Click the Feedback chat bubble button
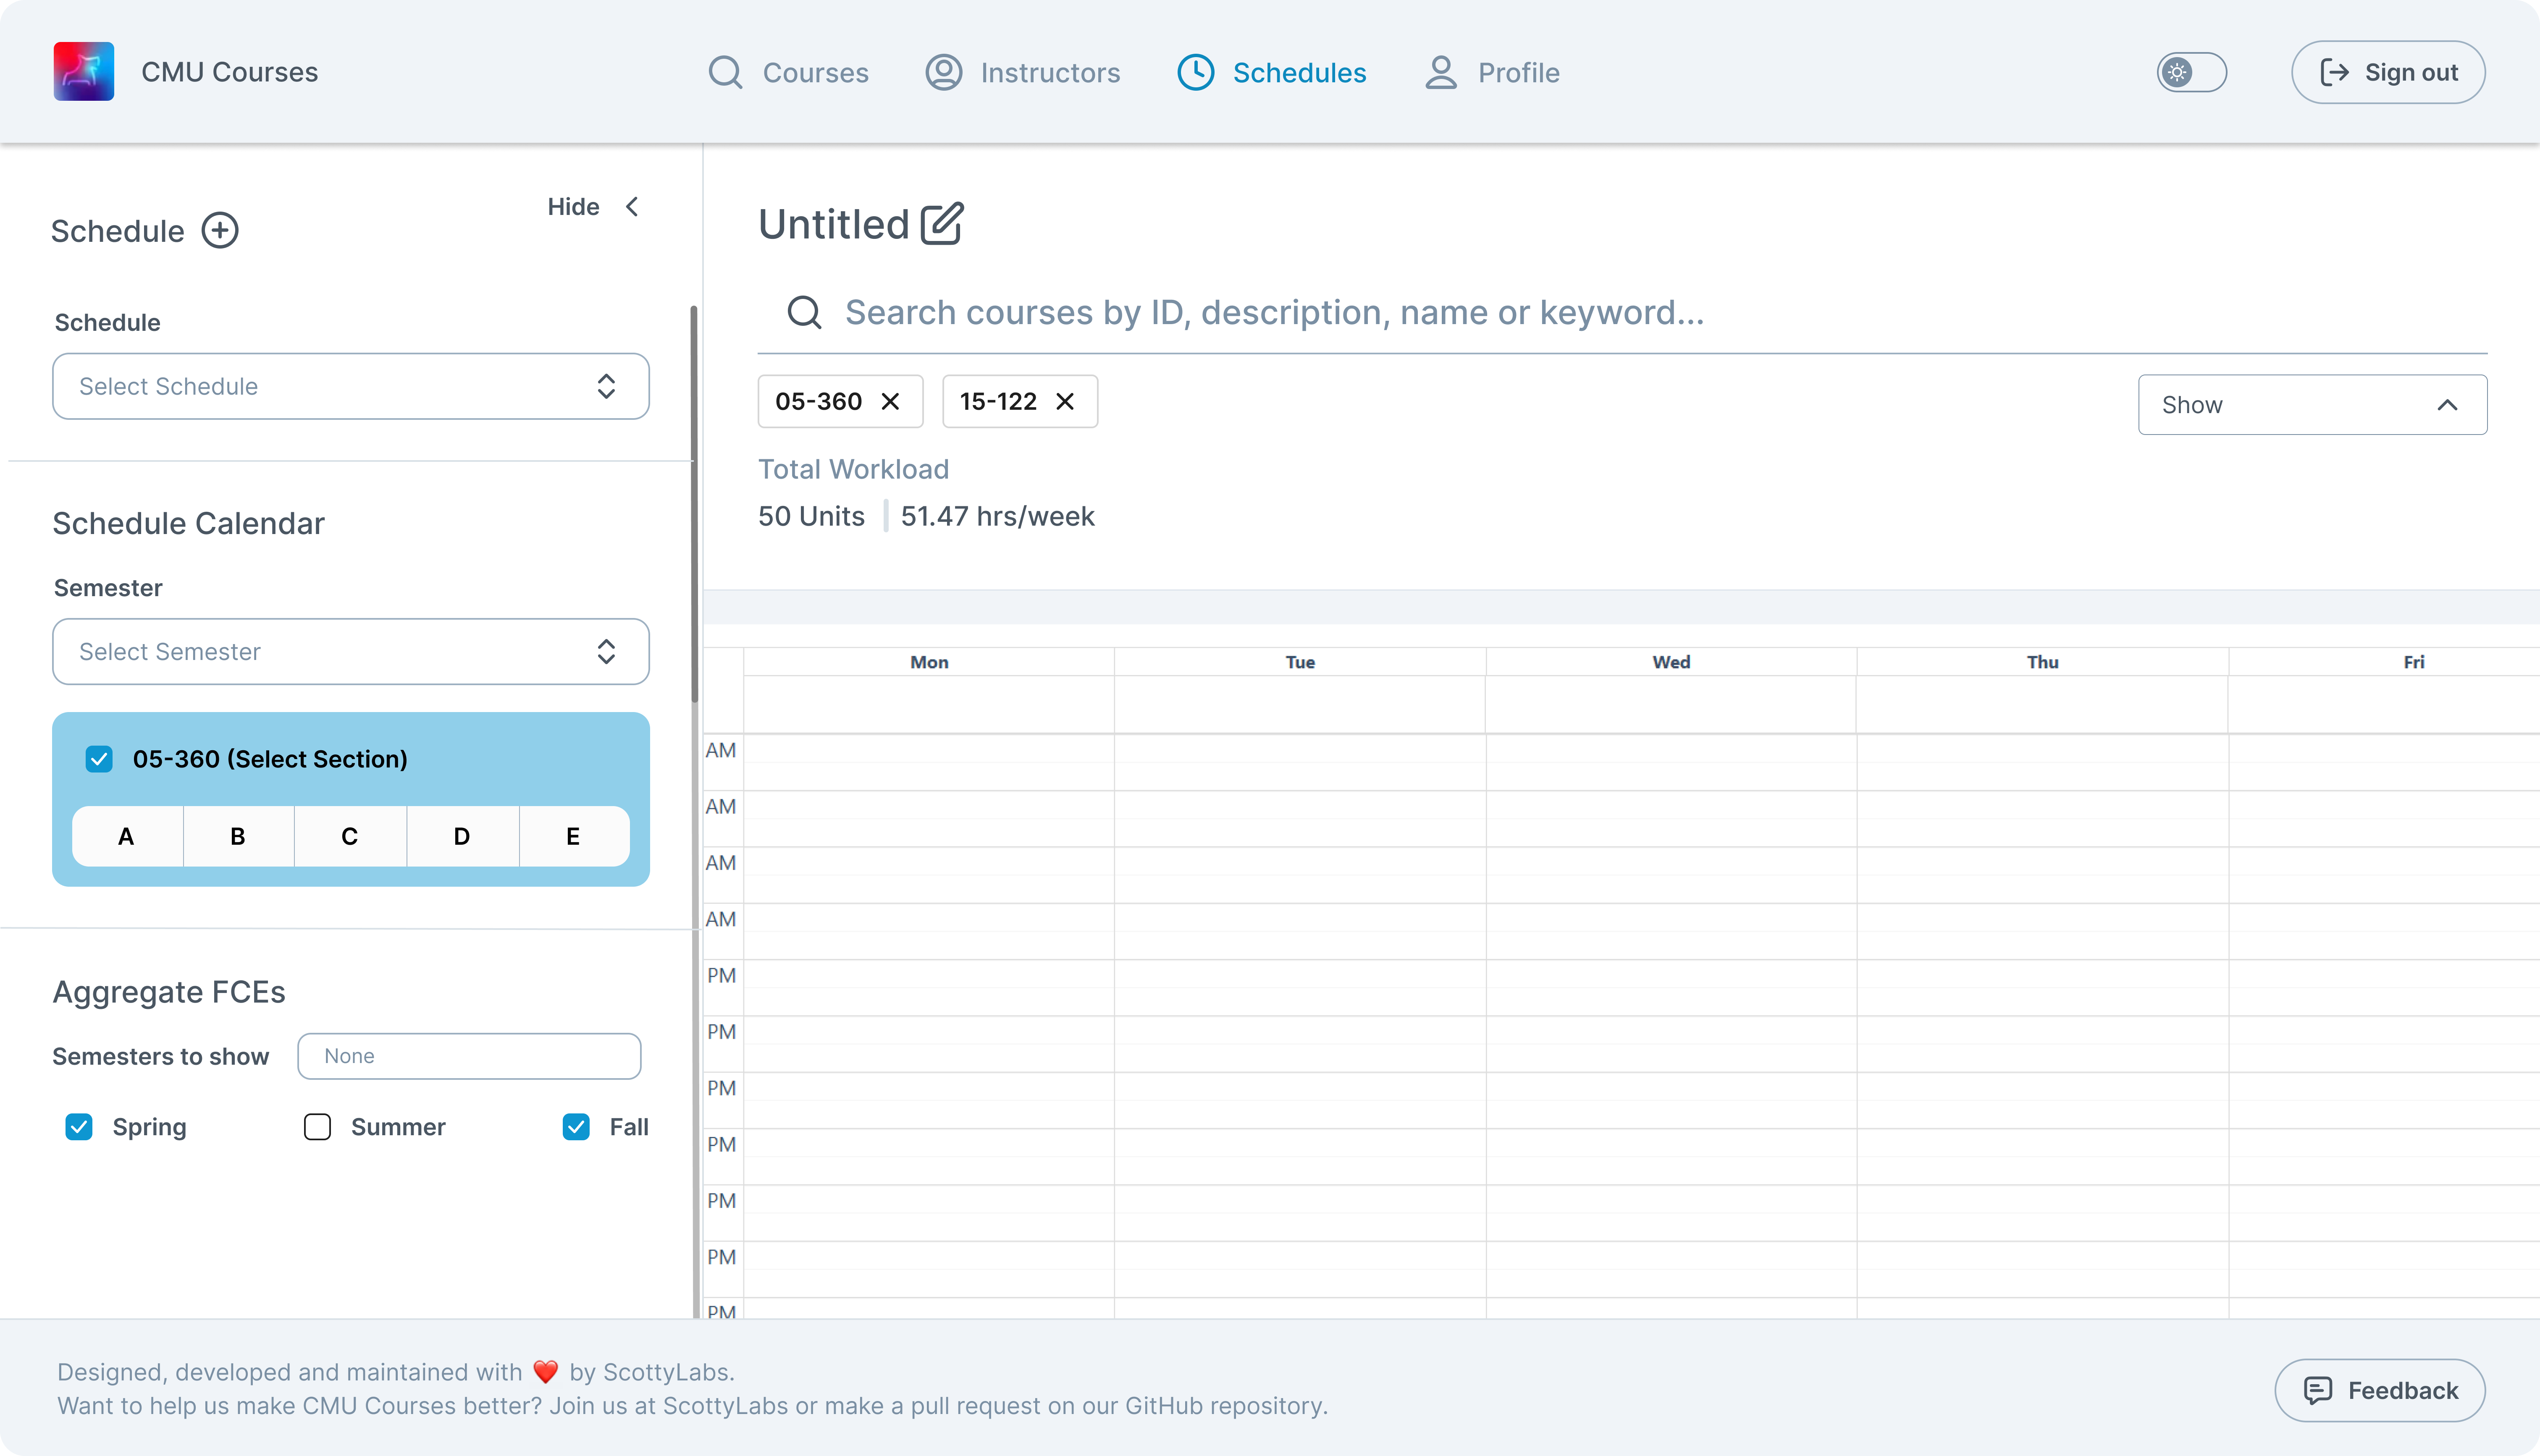The width and height of the screenshot is (2540, 1456). [2379, 1390]
